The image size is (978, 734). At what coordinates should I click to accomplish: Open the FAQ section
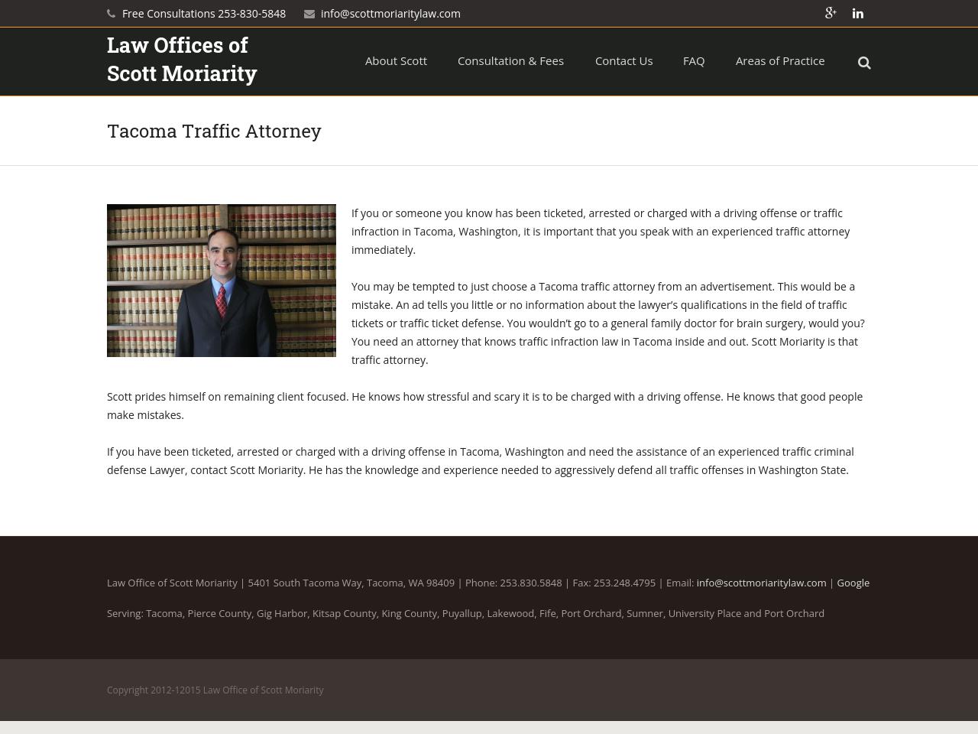pos(694,60)
